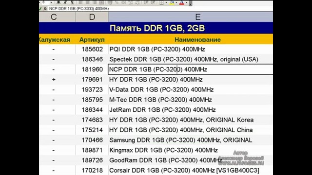Apply thousands separator (000) format
This screenshot has width=312, height=175.
[123, 2]
